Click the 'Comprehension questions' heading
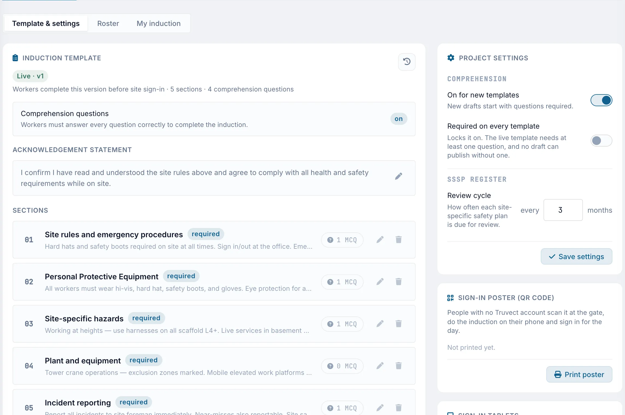The height and width of the screenshot is (415, 625). coord(65,114)
